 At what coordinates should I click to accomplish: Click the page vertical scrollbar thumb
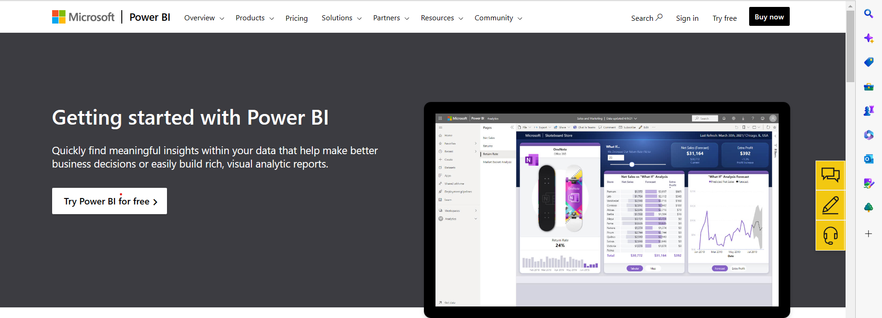[x=851, y=46]
